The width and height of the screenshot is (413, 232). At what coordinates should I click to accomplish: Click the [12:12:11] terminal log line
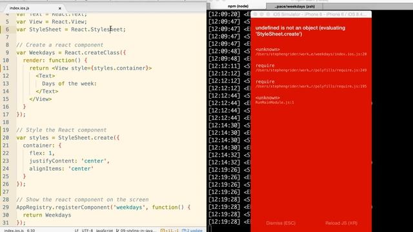pyautogui.click(x=229, y=66)
